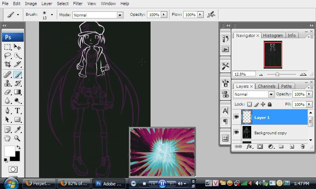Switch to the Histogram tab
Screen dimensions: 316x189
pos(273,35)
